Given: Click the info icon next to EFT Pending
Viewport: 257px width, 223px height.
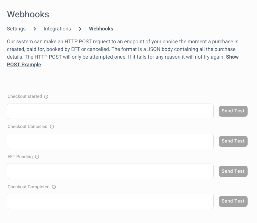Looking at the screenshot, I should (37, 157).
